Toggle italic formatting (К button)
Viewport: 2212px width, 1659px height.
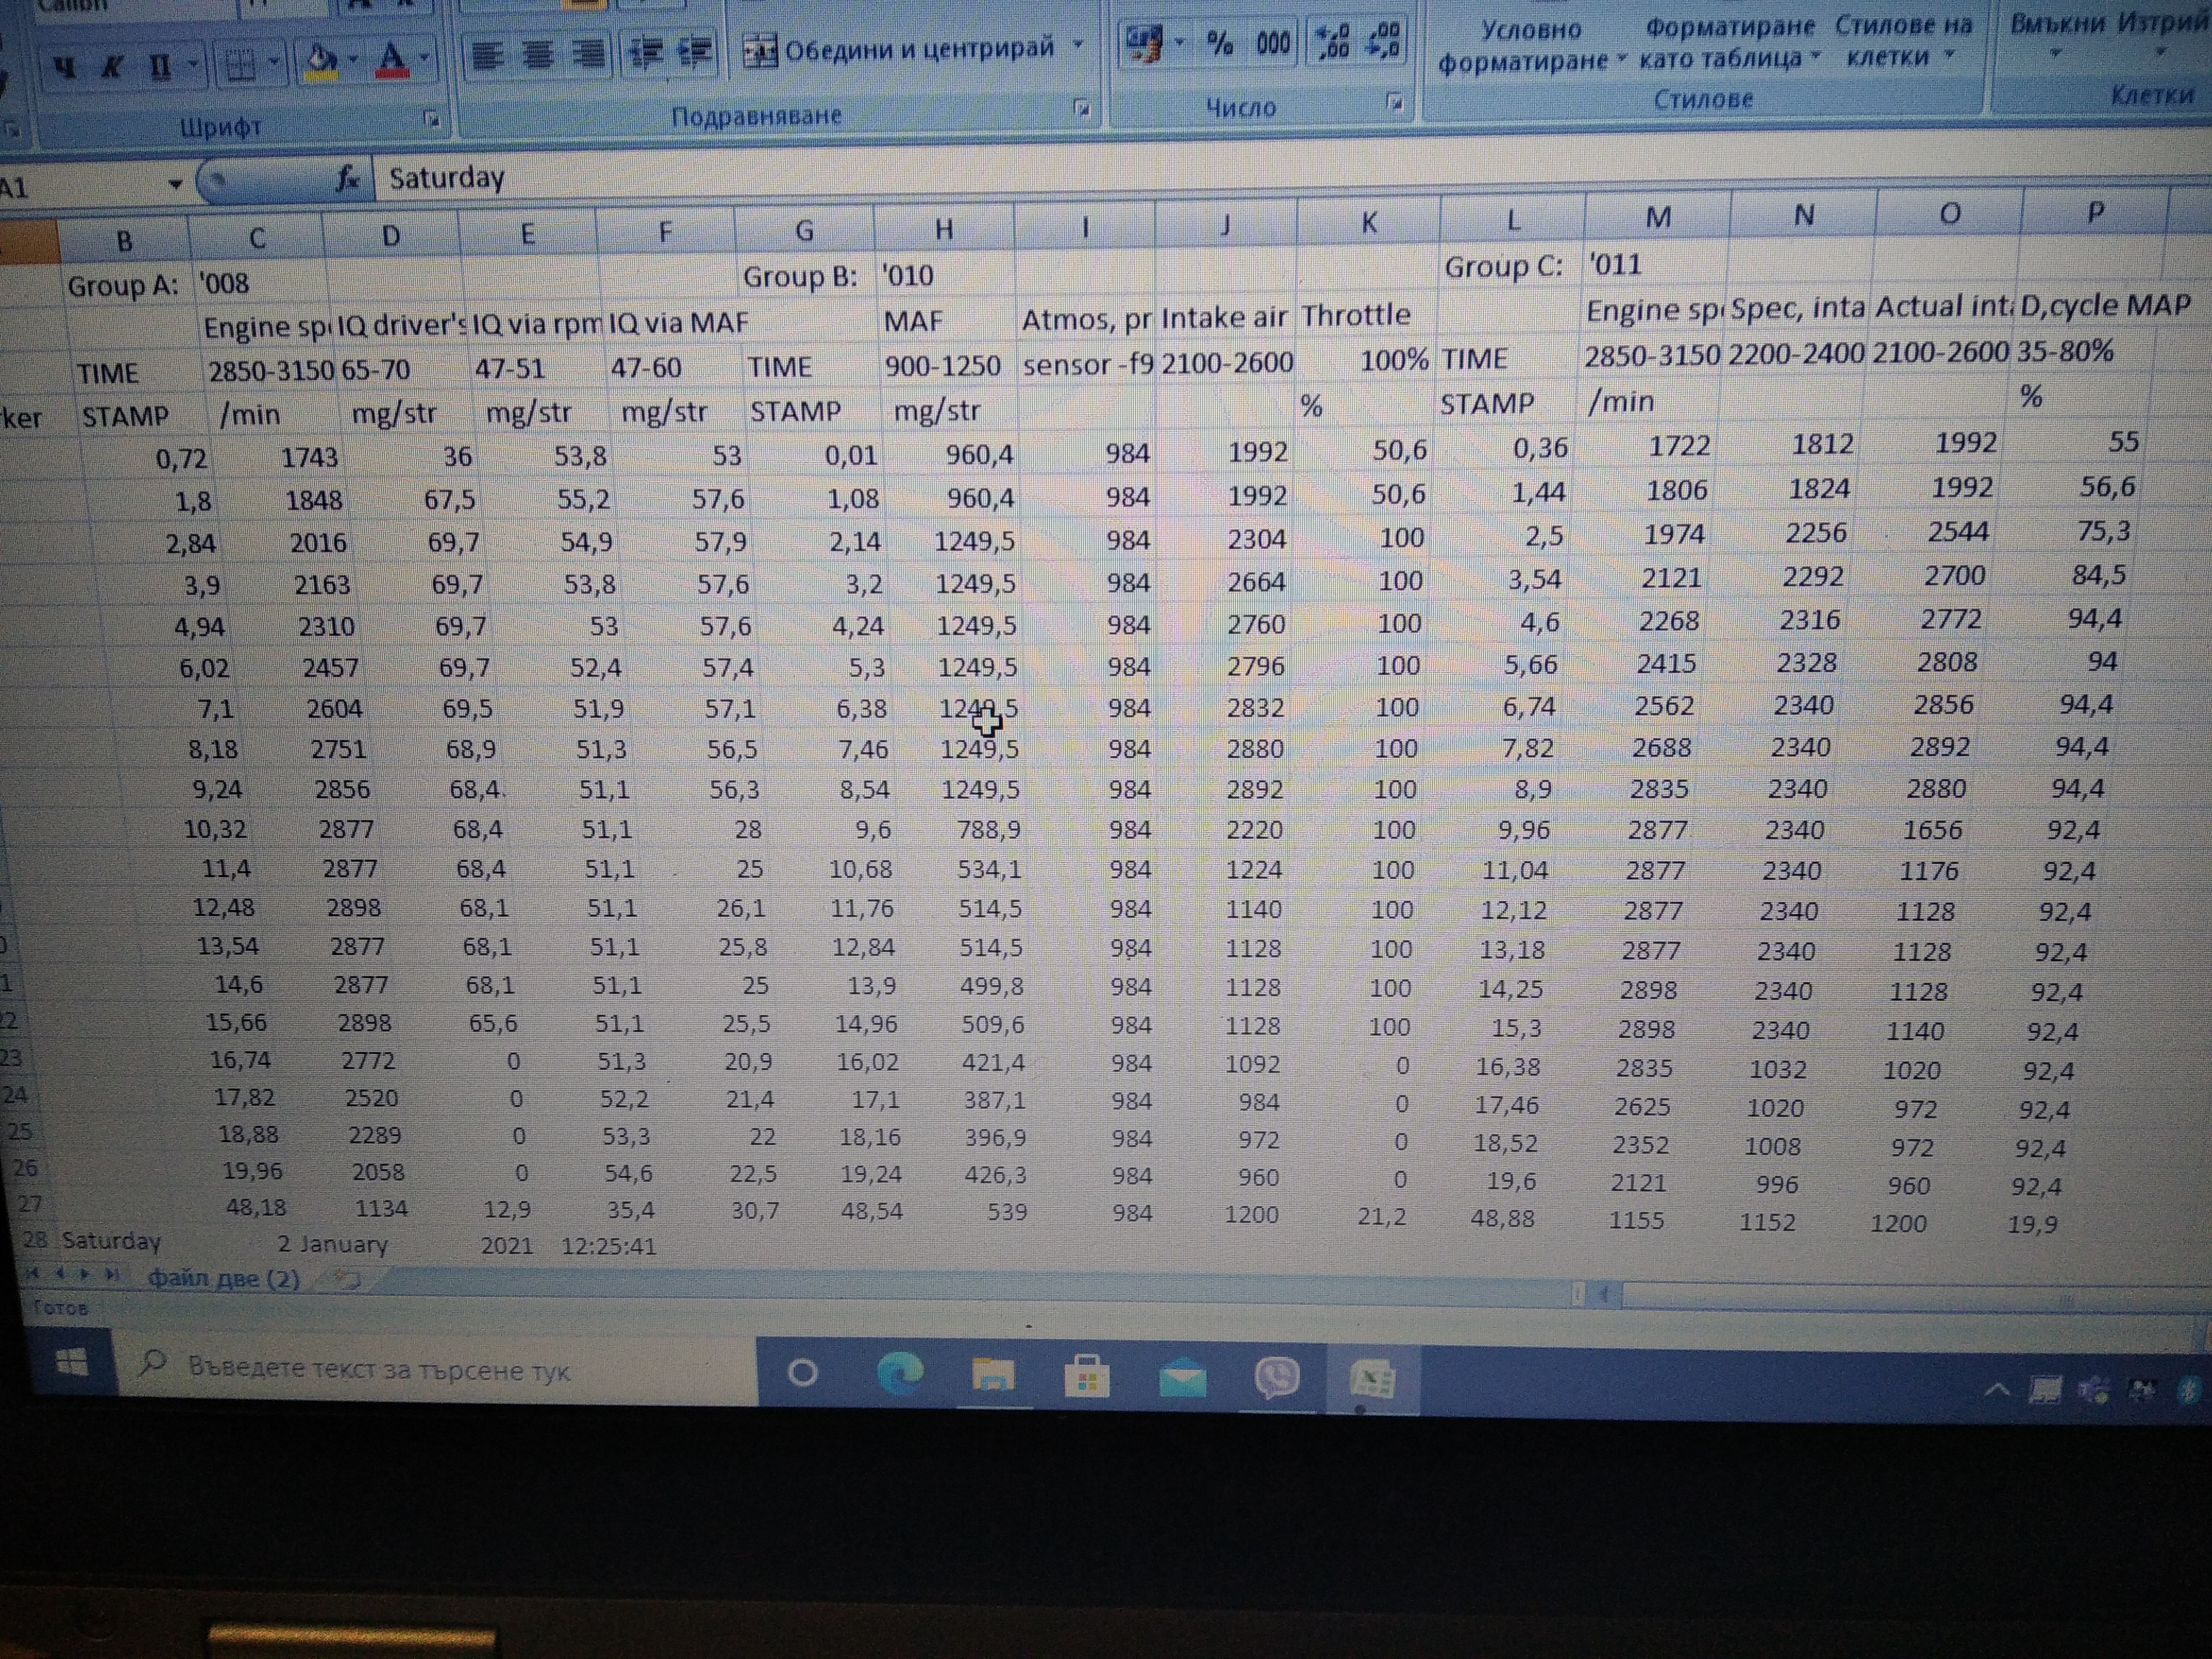[112, 67]
